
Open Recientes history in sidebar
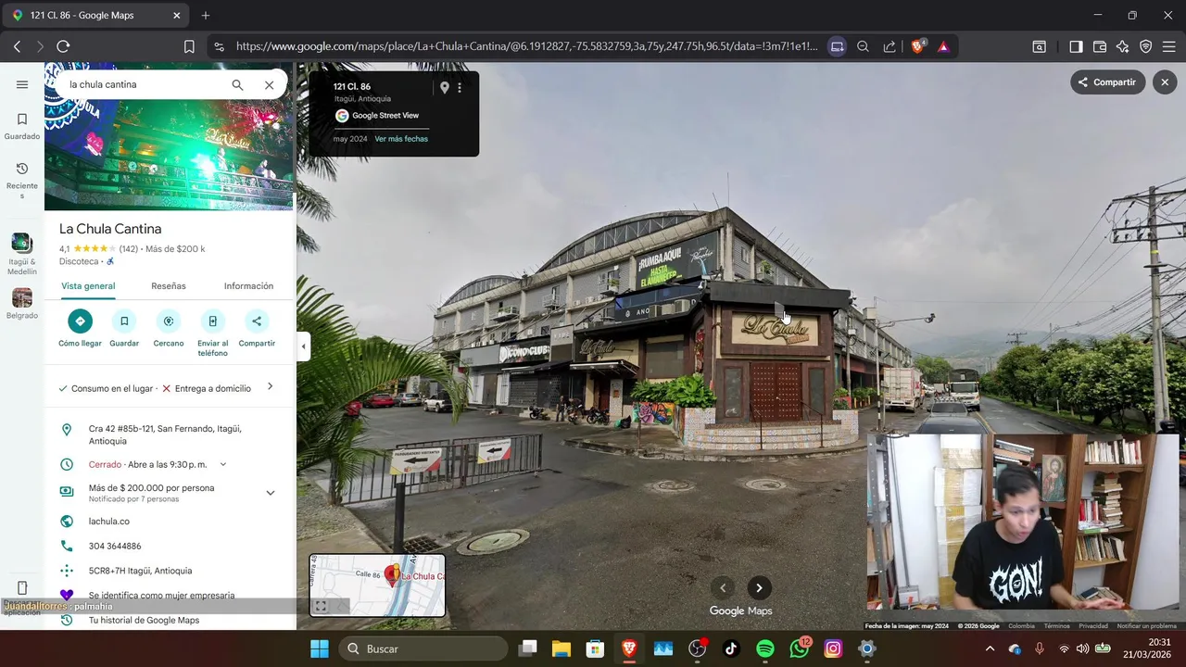(x=22, y=180)
